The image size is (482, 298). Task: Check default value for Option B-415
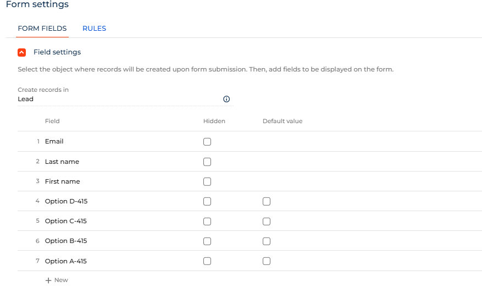point(267,241)
